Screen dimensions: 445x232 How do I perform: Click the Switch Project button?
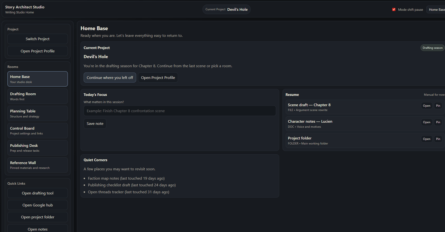coord(38,39)
